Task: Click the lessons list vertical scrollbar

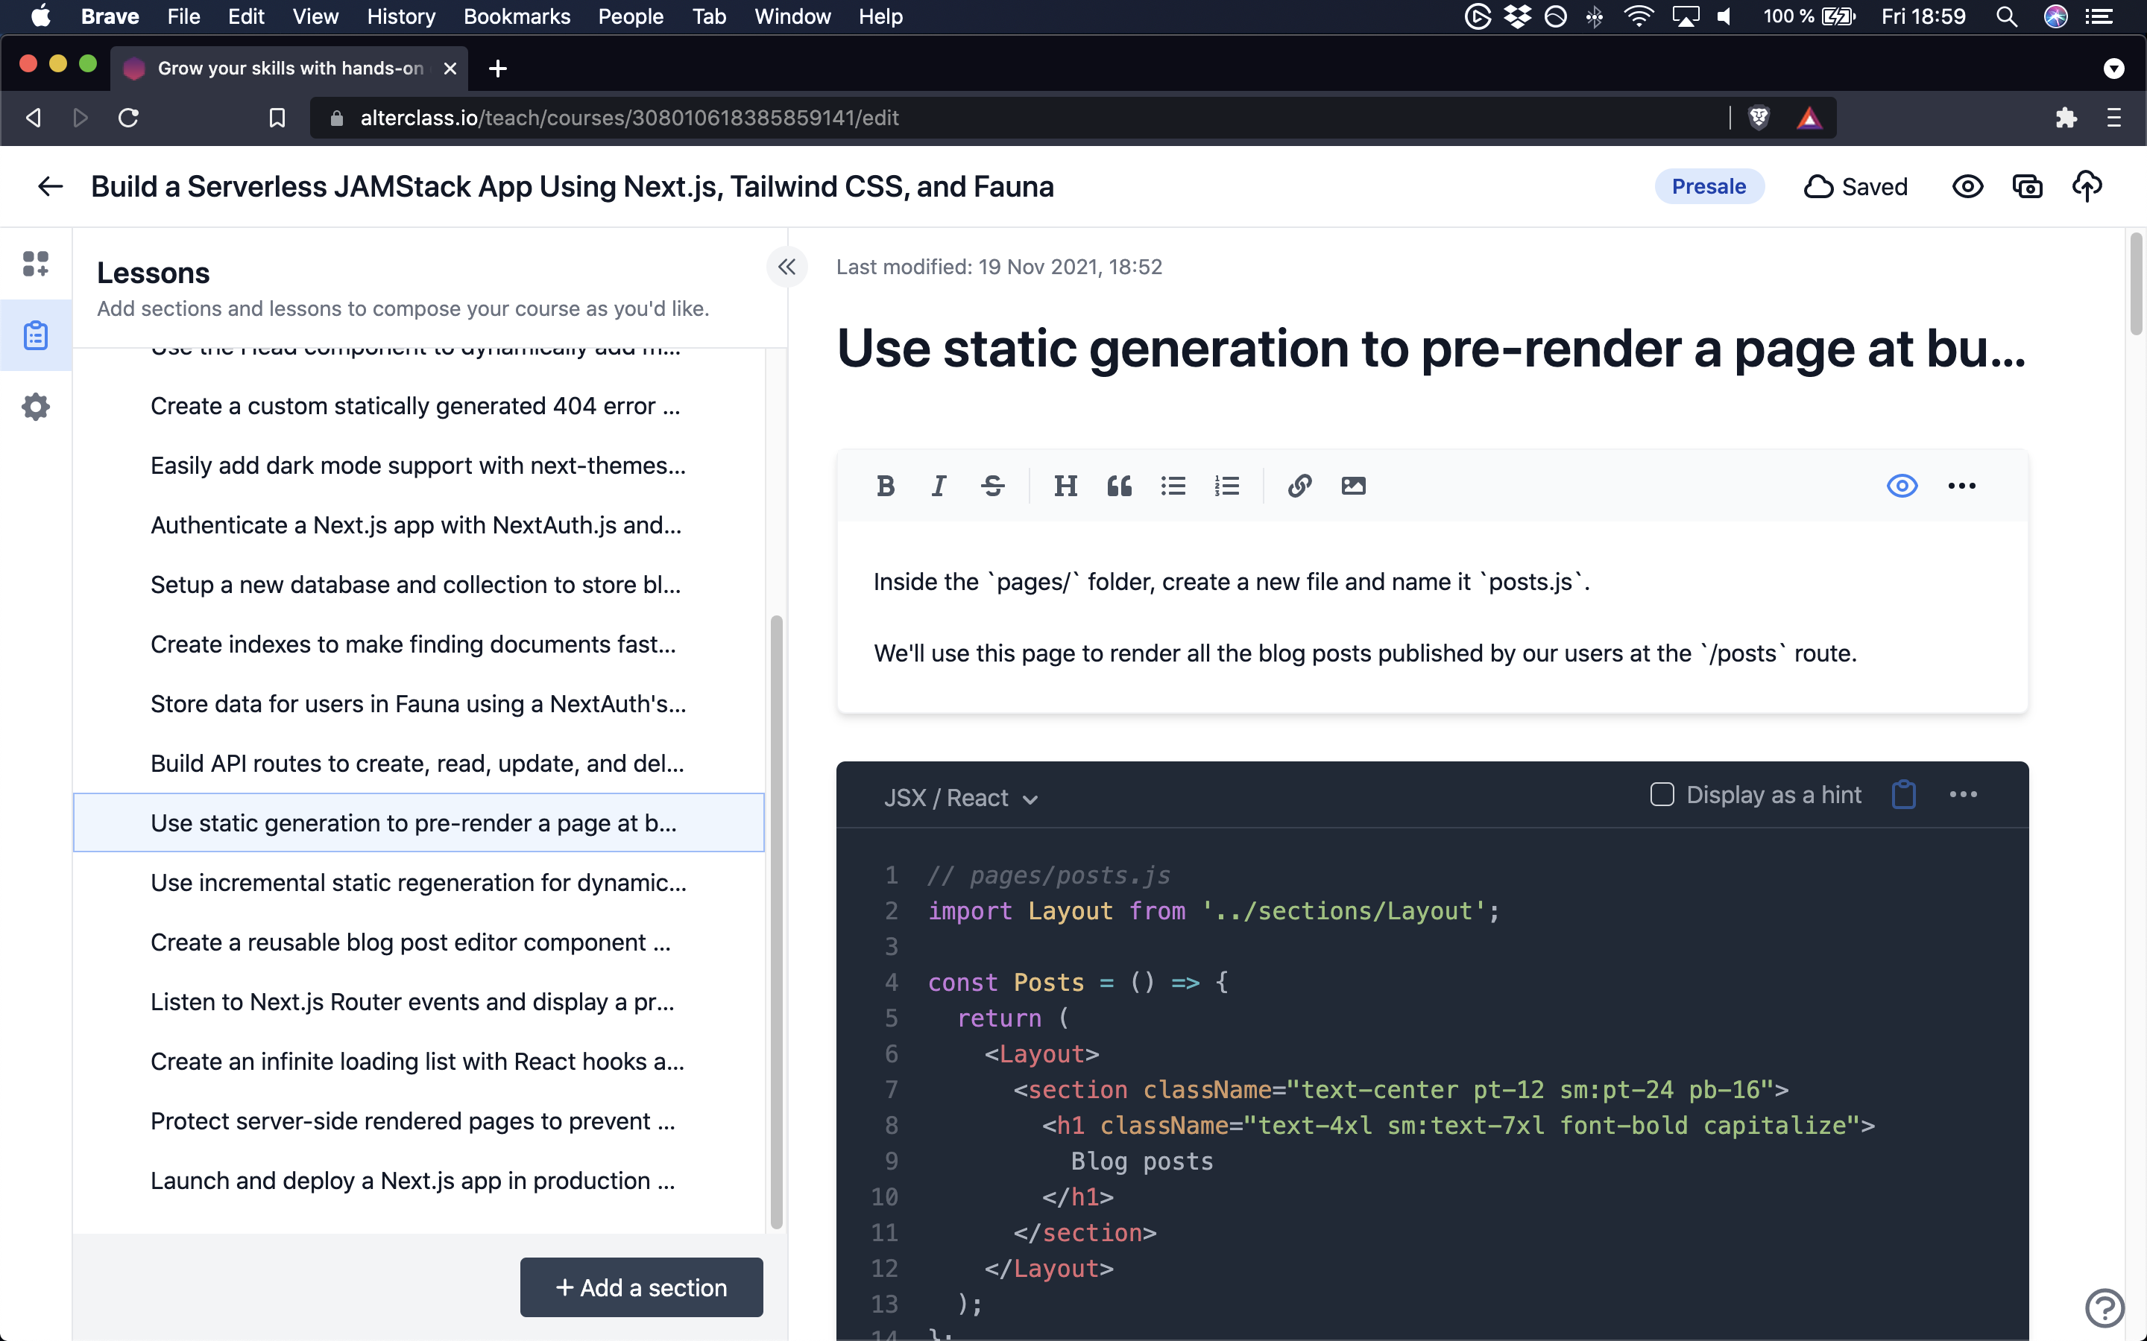Action: [x=776, y=922]
